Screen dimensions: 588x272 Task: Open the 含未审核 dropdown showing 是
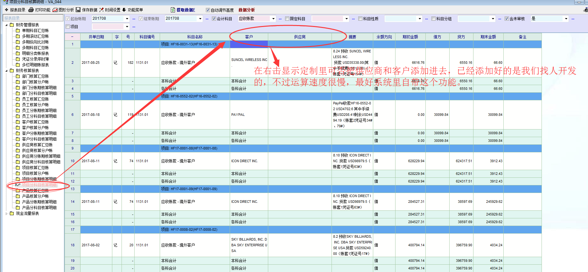(x=566, y=19)
